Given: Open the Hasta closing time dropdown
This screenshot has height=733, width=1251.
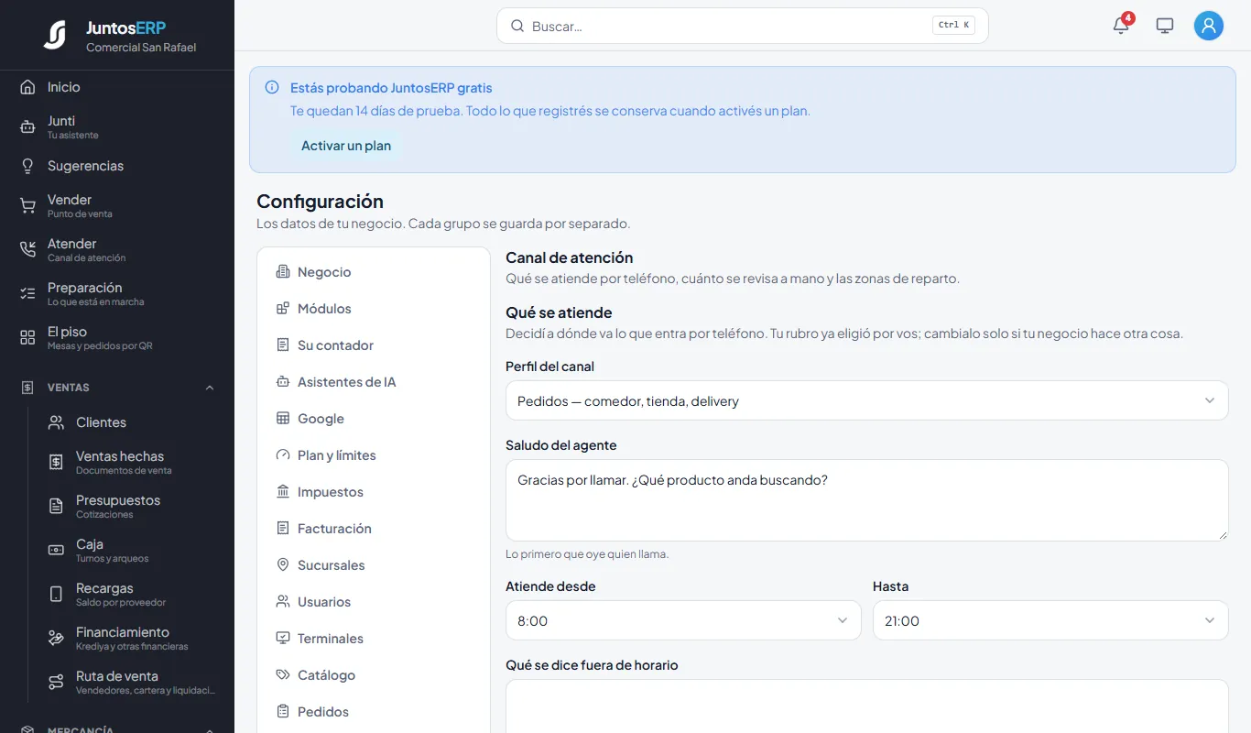Looking at the screenshot, I should [x=1050, y=620].
